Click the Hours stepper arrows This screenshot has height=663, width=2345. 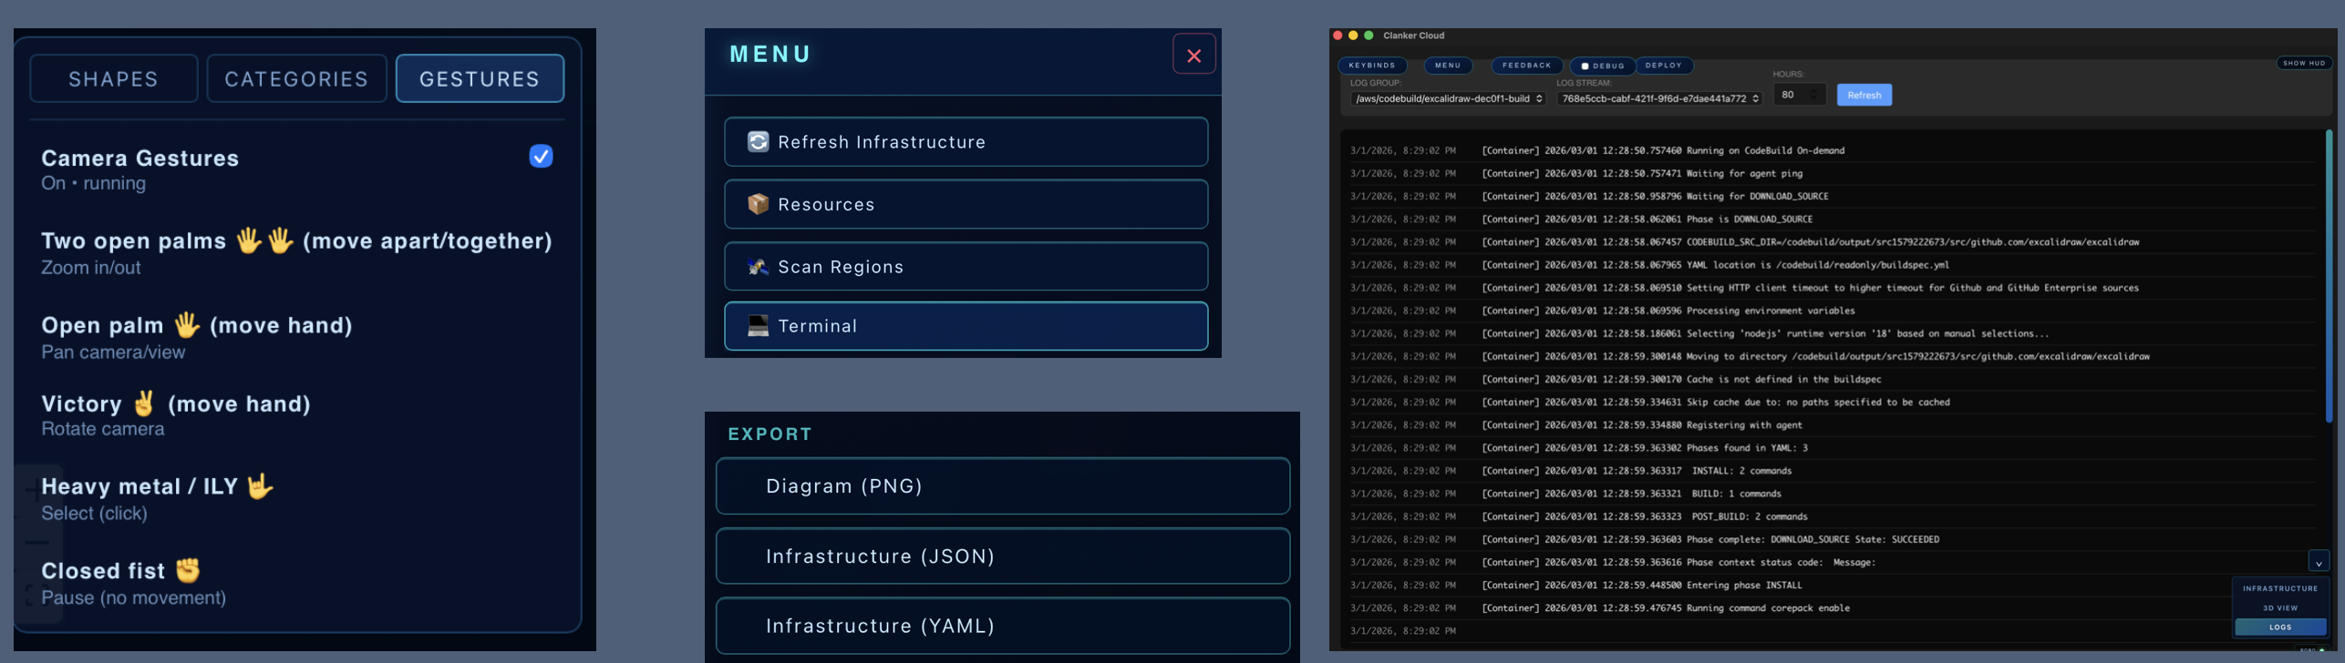click(1813, 95)
